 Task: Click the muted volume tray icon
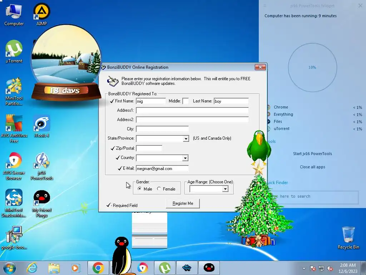pyautogui.click(x=330, y=268)
